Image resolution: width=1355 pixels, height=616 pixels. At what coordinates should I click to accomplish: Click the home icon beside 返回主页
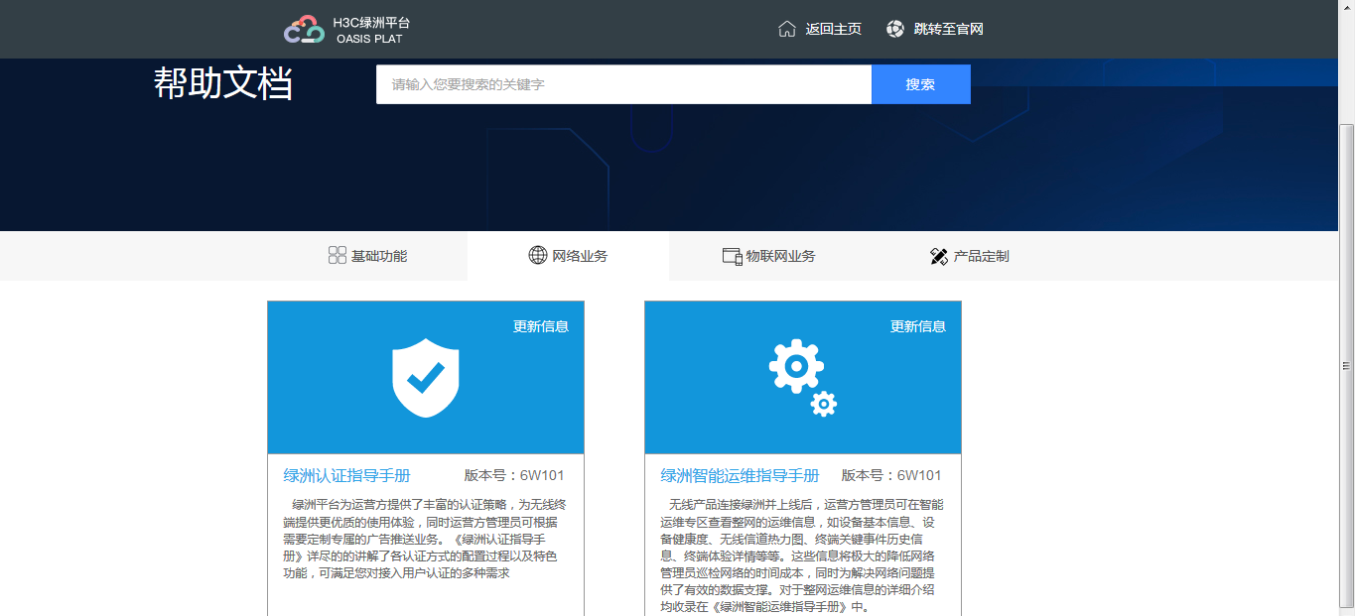(x=787, y=29)
